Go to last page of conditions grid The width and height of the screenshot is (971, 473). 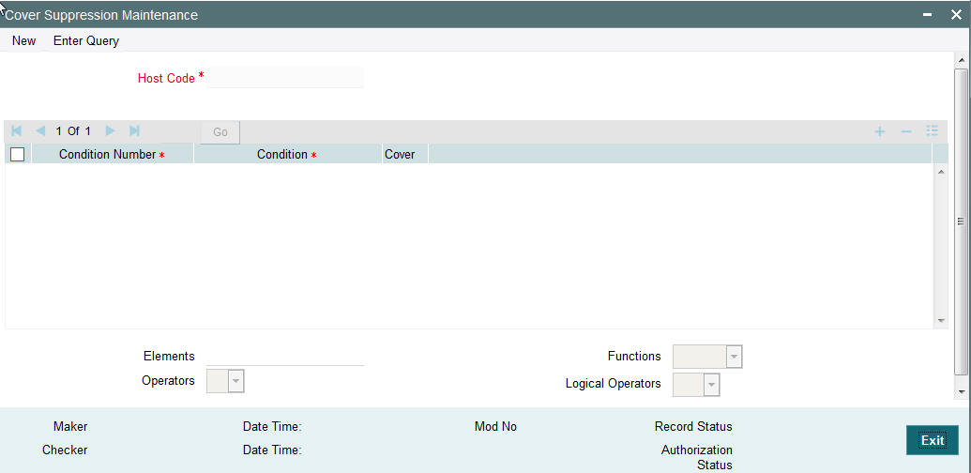click(134, 131)
